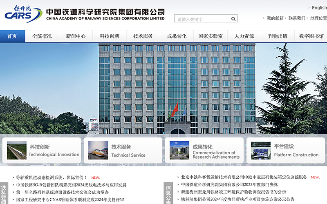The image size is (327, 204).
Task: Open notice 新建梅州至龙川铁路 公示
Action: 233,192
